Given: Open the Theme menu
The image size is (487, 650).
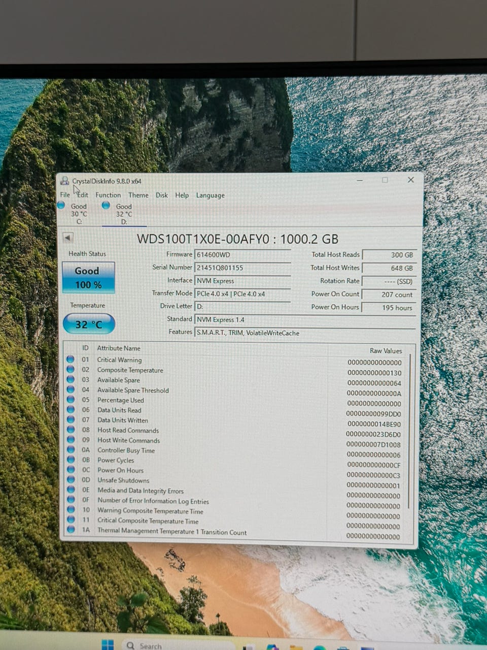Looking at the screenshot, I should click(x=138, y=195).
